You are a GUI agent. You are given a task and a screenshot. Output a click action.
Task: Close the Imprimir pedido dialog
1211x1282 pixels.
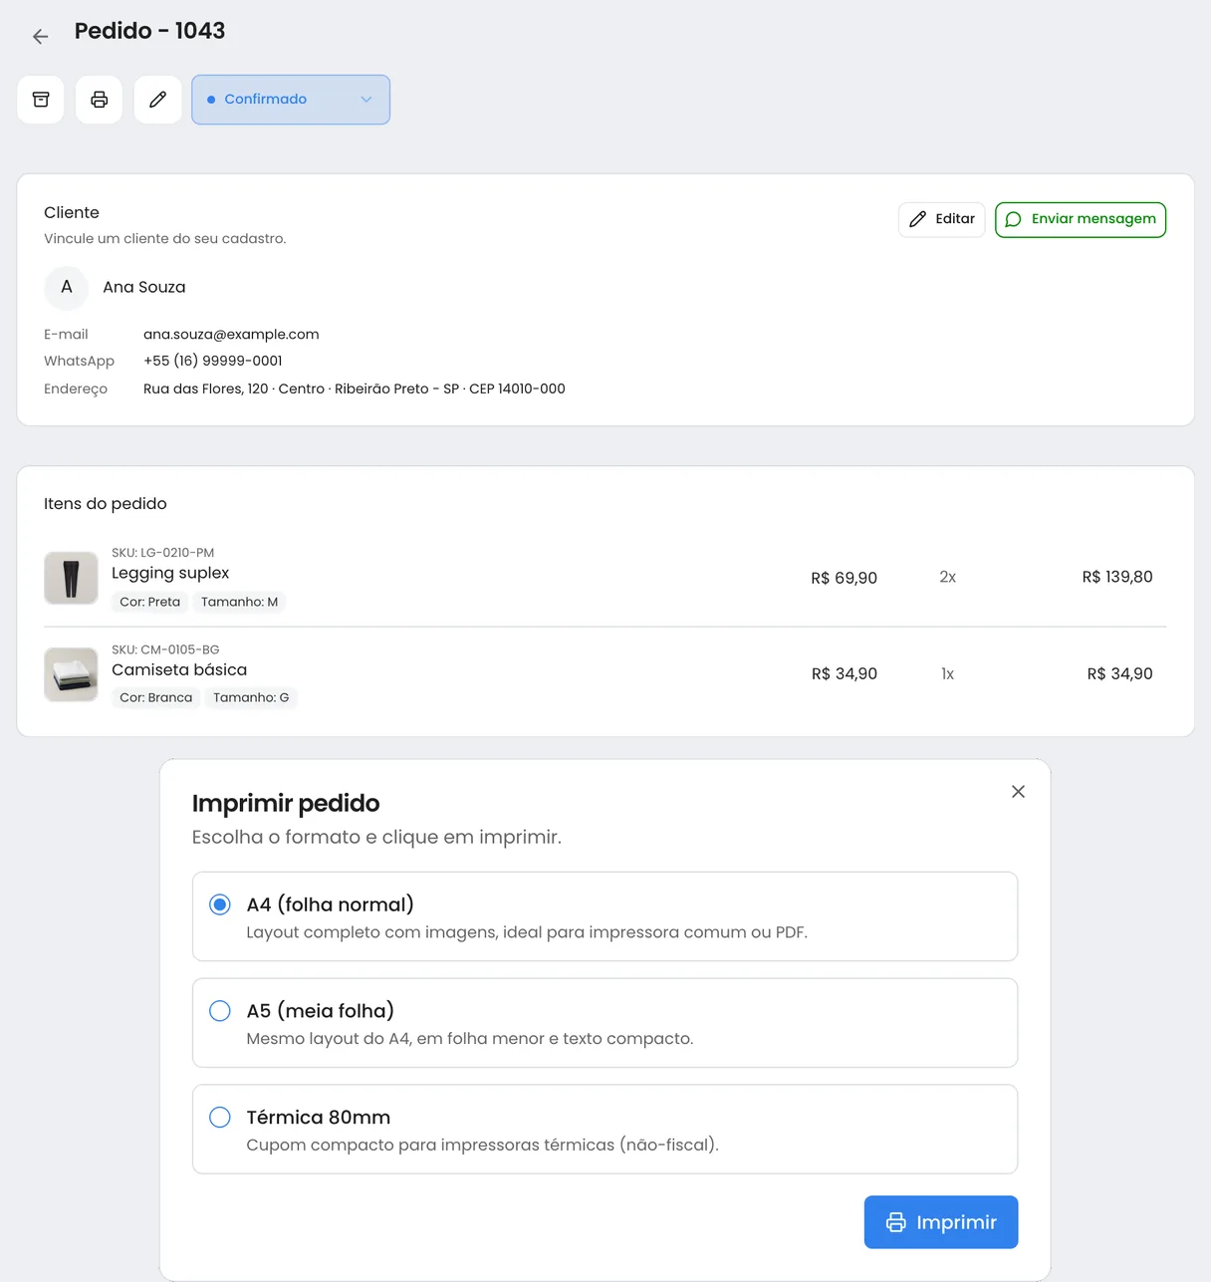(1018, 792)
